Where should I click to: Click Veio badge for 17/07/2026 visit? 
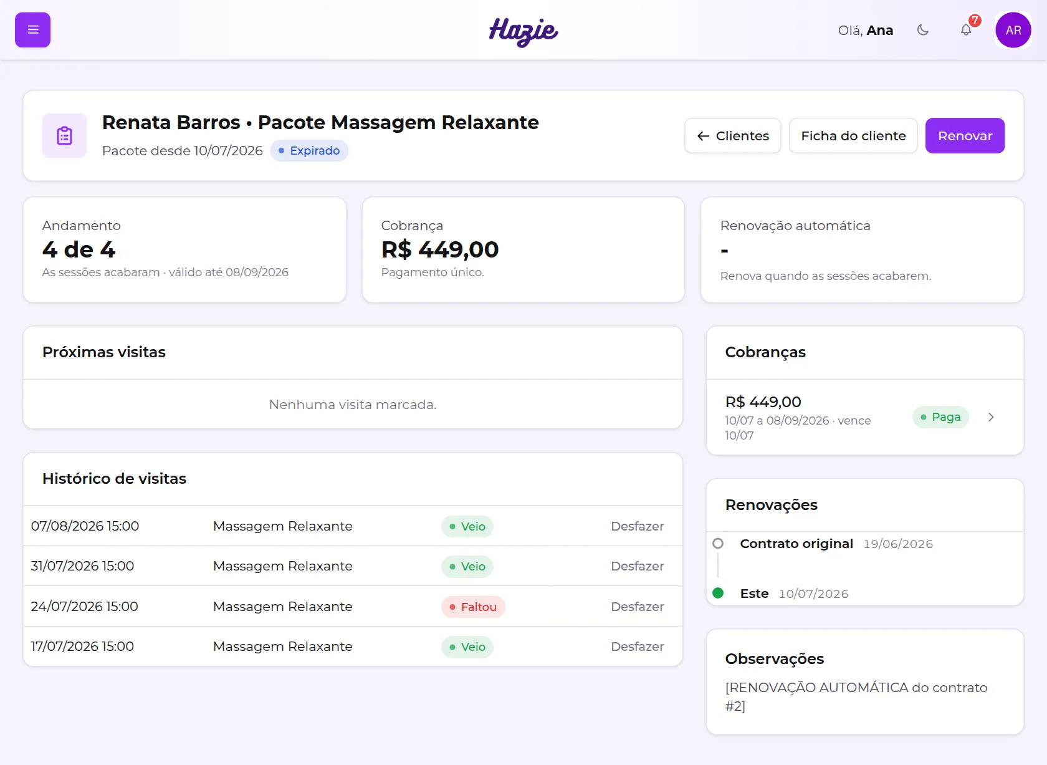467,647
